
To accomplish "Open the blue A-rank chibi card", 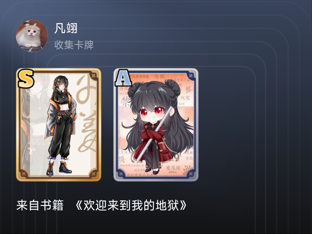I will pos(156,125).
